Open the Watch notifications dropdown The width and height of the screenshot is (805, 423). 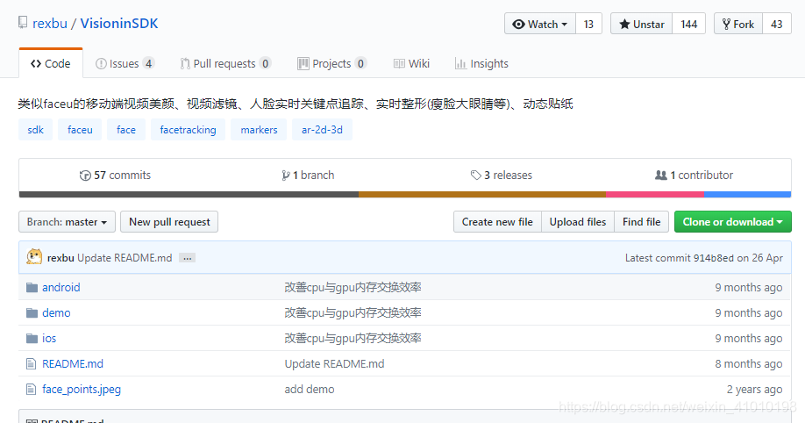coord(540,25)
